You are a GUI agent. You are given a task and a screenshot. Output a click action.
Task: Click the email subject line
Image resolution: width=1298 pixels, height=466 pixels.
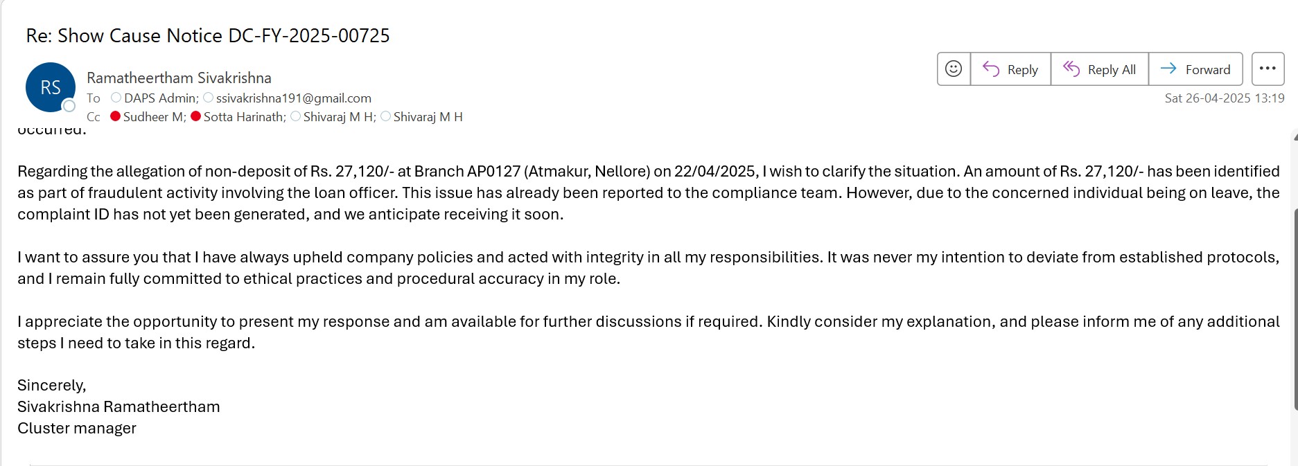coord(208,36)
